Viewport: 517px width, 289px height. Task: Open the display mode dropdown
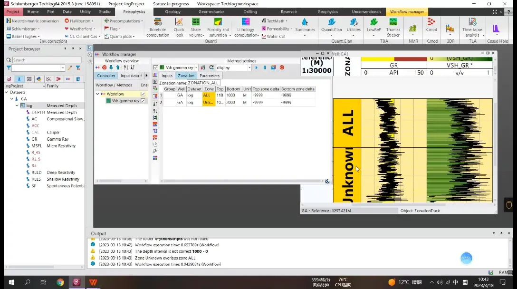[249, 67]
